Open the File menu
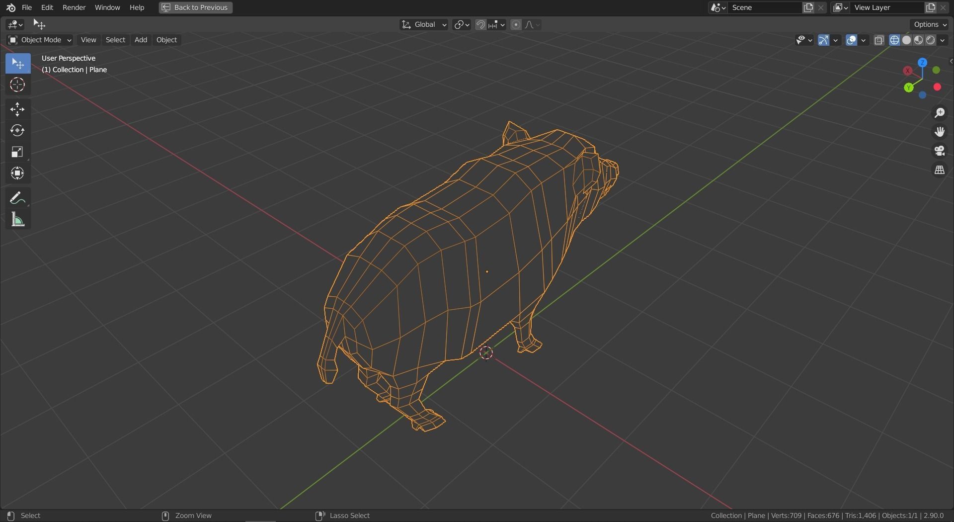954x522 pixels. pyautogui.click(x=27, y=7)
